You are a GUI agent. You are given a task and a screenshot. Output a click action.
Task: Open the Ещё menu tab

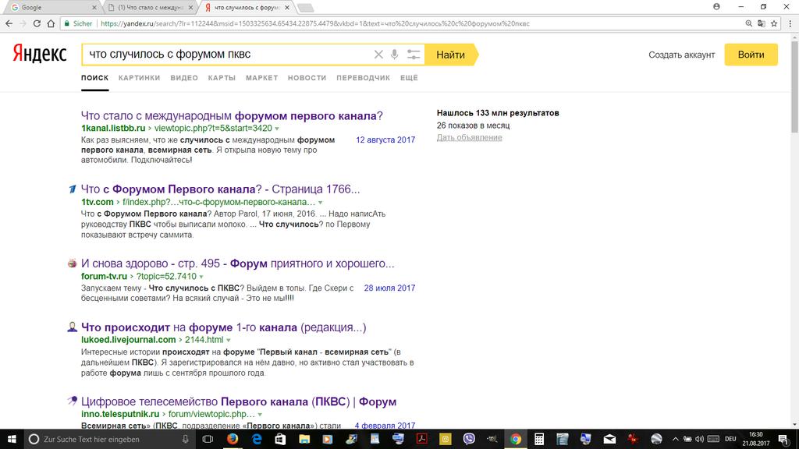coord(409,78)
